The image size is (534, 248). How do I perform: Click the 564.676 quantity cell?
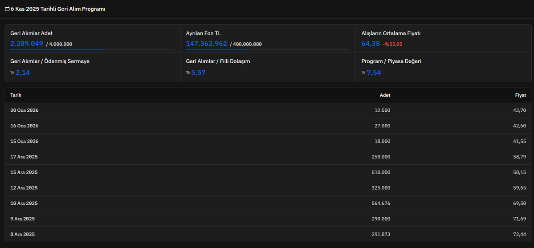point(381,203)
